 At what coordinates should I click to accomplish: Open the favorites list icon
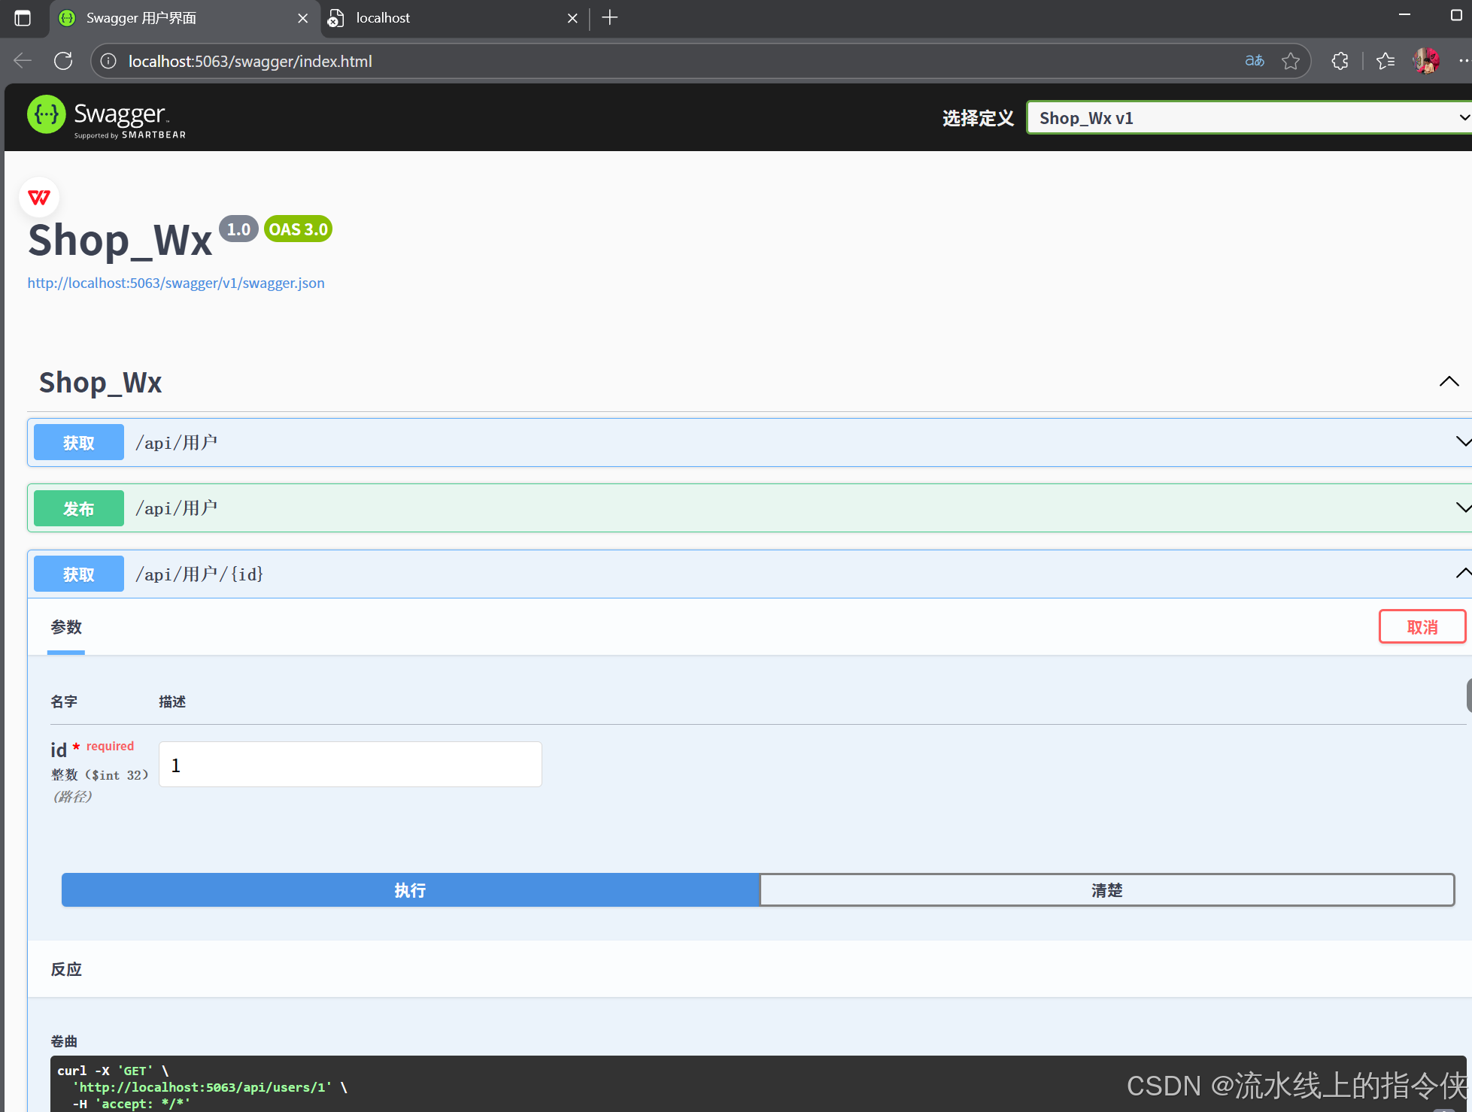click(1385, 61)
